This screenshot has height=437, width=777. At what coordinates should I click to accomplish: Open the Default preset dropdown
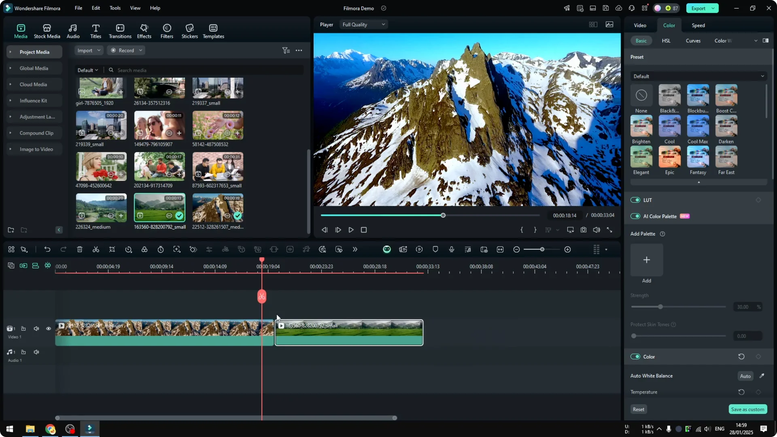tap(698, 76)
